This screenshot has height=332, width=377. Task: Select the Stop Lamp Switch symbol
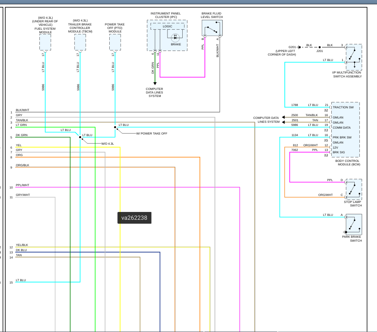354,189
